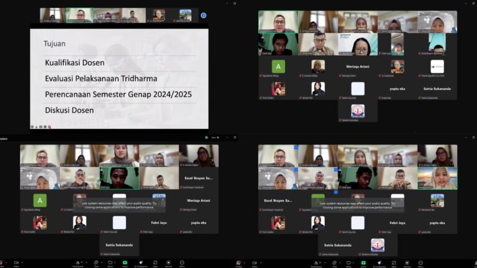Open AI Companion in bottom-left Zoom window
The image size is (477, 268).
[x=140, y=263]
